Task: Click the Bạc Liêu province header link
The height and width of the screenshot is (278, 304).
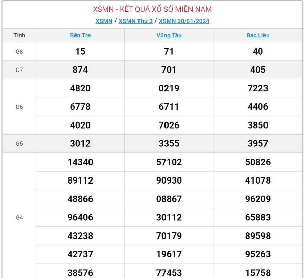Action: (x=258, y=35)
